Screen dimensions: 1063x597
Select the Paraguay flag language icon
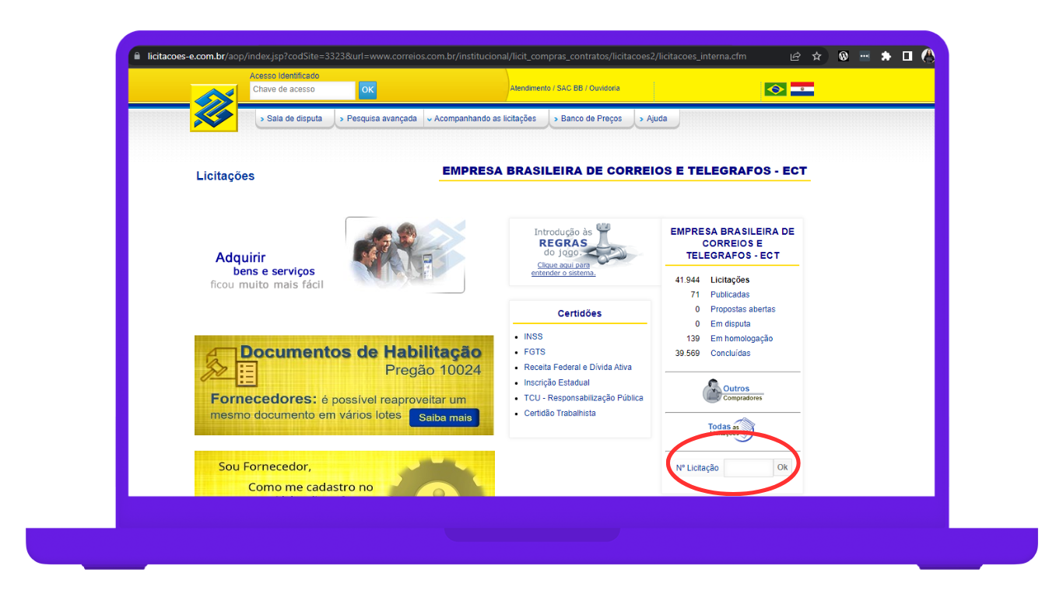click(802, 89)
